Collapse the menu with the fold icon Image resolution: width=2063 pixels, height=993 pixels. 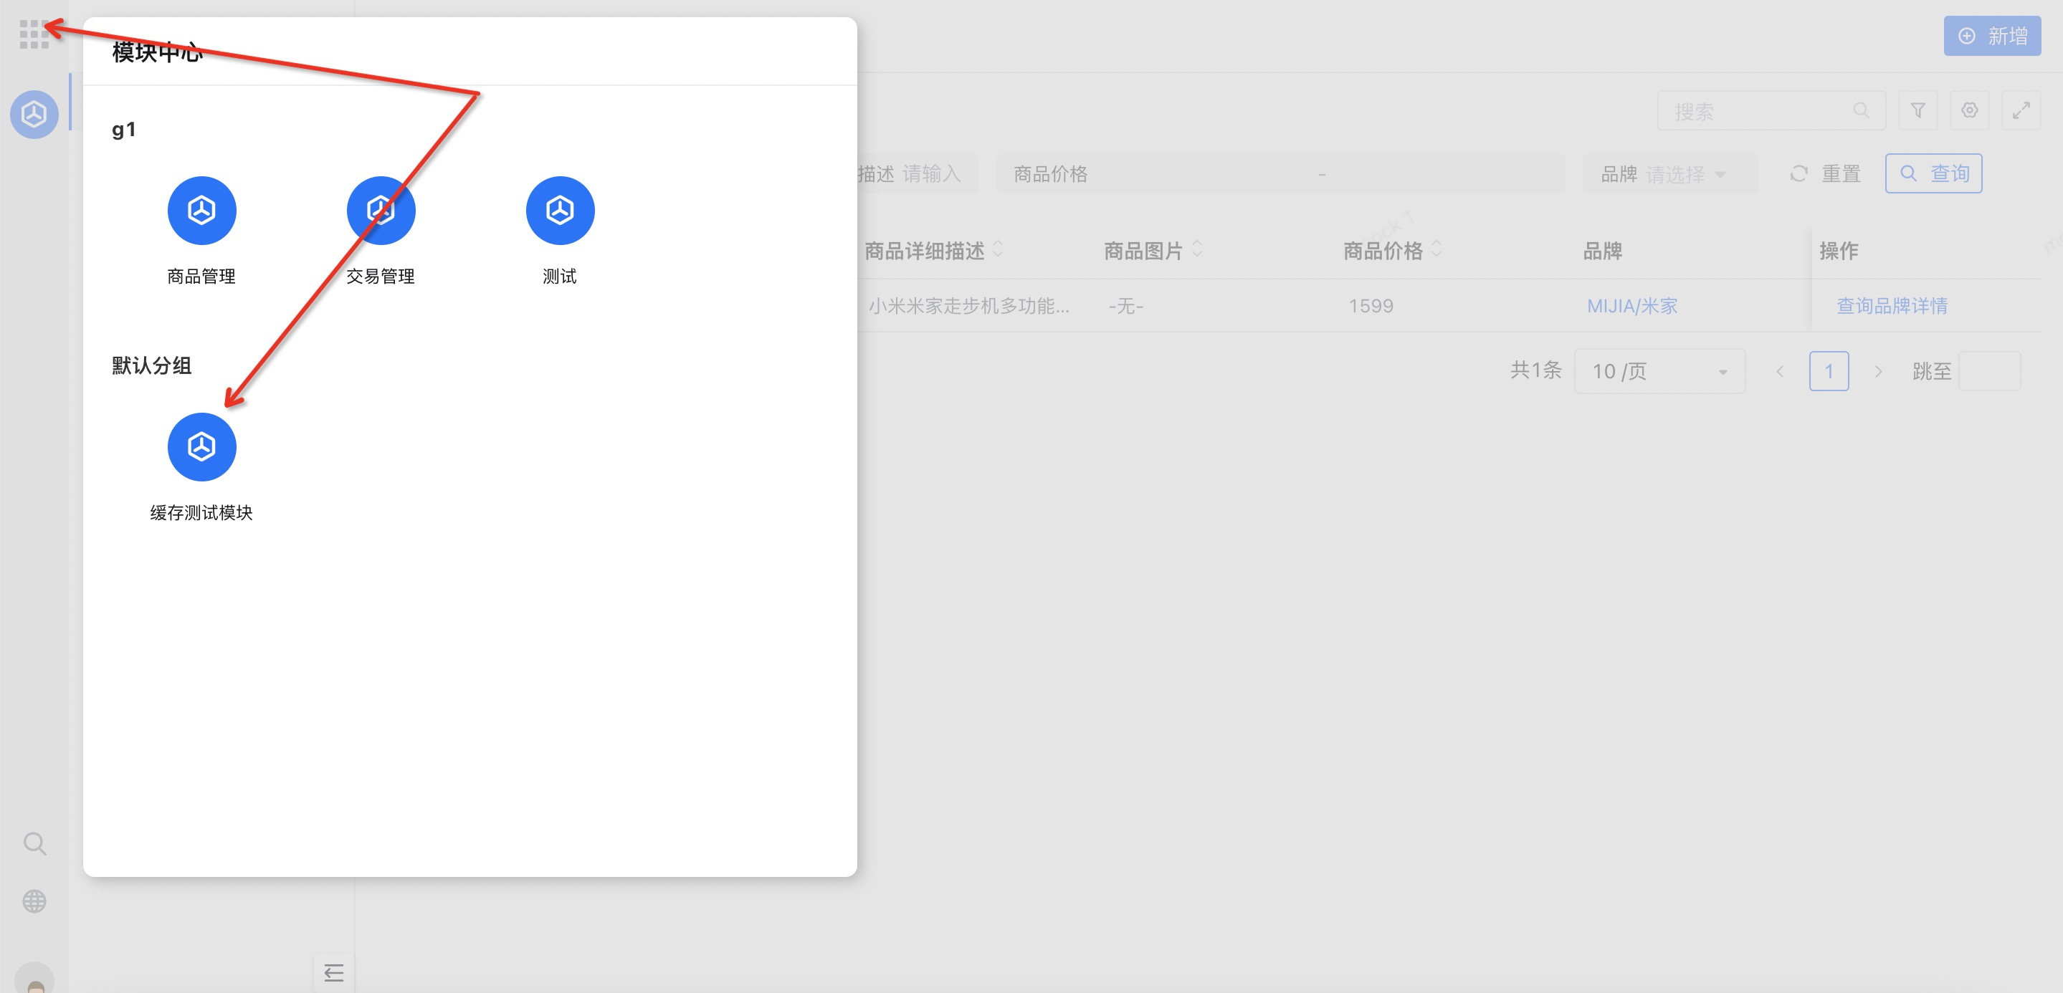(334, 973)
